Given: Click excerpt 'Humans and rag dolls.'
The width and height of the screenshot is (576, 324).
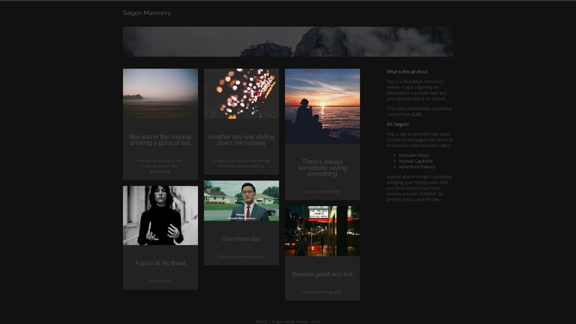Looking at the screenshot, I should (x=323, y=292).
